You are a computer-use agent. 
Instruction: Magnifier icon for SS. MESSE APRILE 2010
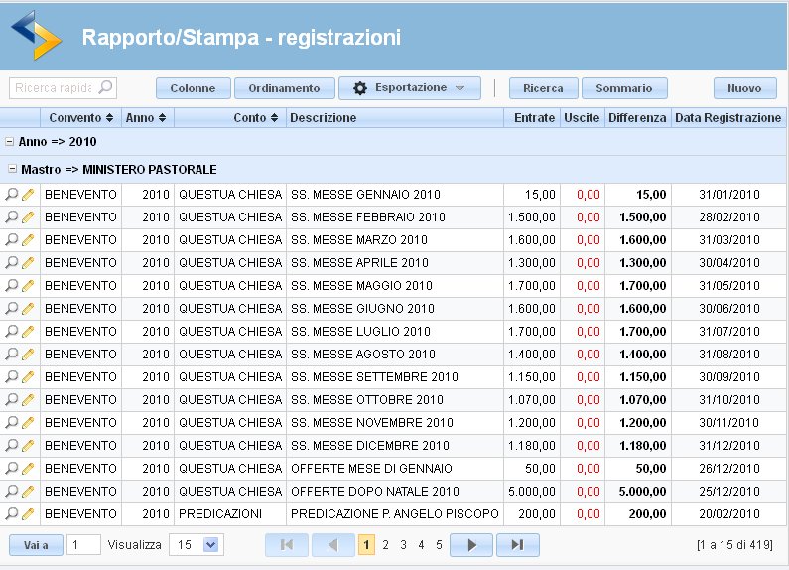pos(11,262)
